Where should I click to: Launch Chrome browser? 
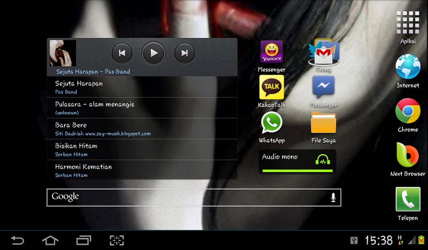point(408,111)
